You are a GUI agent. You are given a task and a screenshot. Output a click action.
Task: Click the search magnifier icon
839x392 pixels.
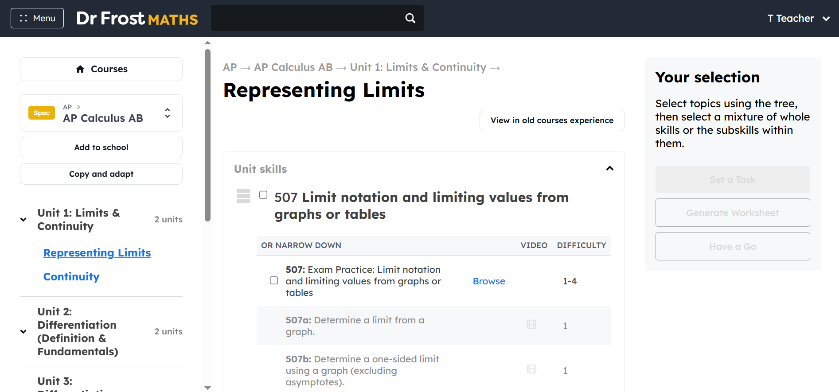[x=410, y=18]
